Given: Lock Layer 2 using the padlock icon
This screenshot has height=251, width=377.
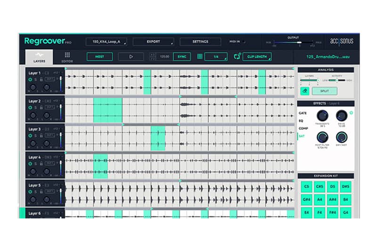Looking at the screenshot, I should (41, 107).
